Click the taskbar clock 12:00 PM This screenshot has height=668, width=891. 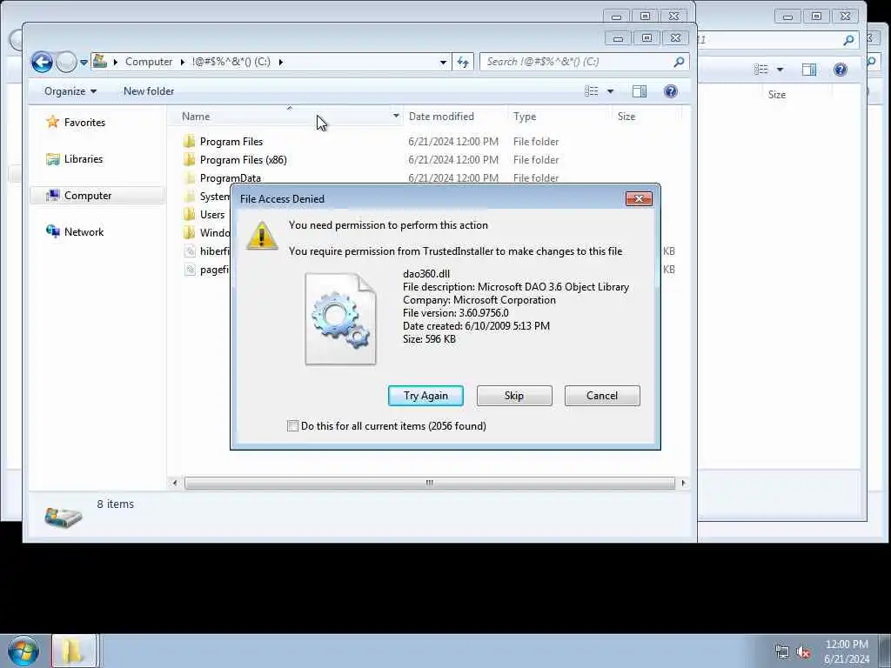click(x=847, y=645)
